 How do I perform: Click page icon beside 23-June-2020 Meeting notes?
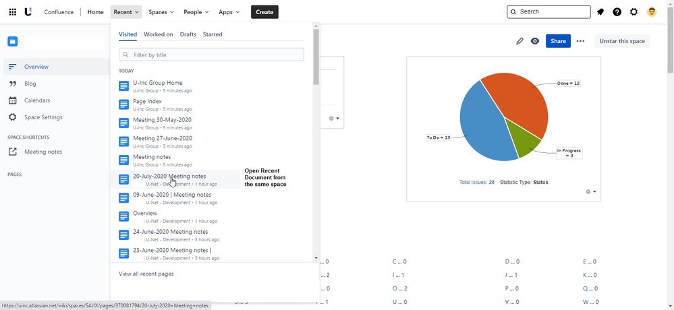[123, 254]
